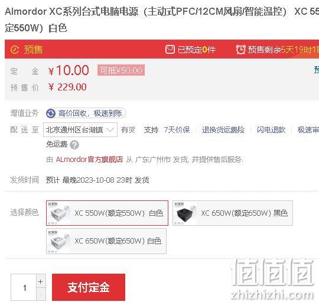319x305 pixels.
Task: Click the reserved-items shopping bag icon
Action: click(x=170, y=50)
